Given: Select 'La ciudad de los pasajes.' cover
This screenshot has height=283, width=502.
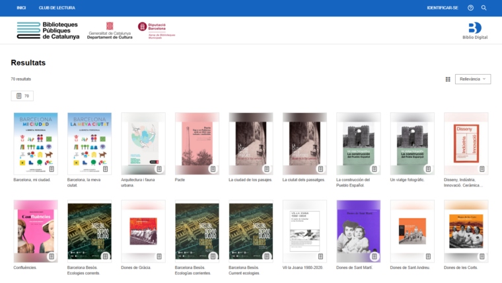Looking at the screenshot, I should point(250,143).
